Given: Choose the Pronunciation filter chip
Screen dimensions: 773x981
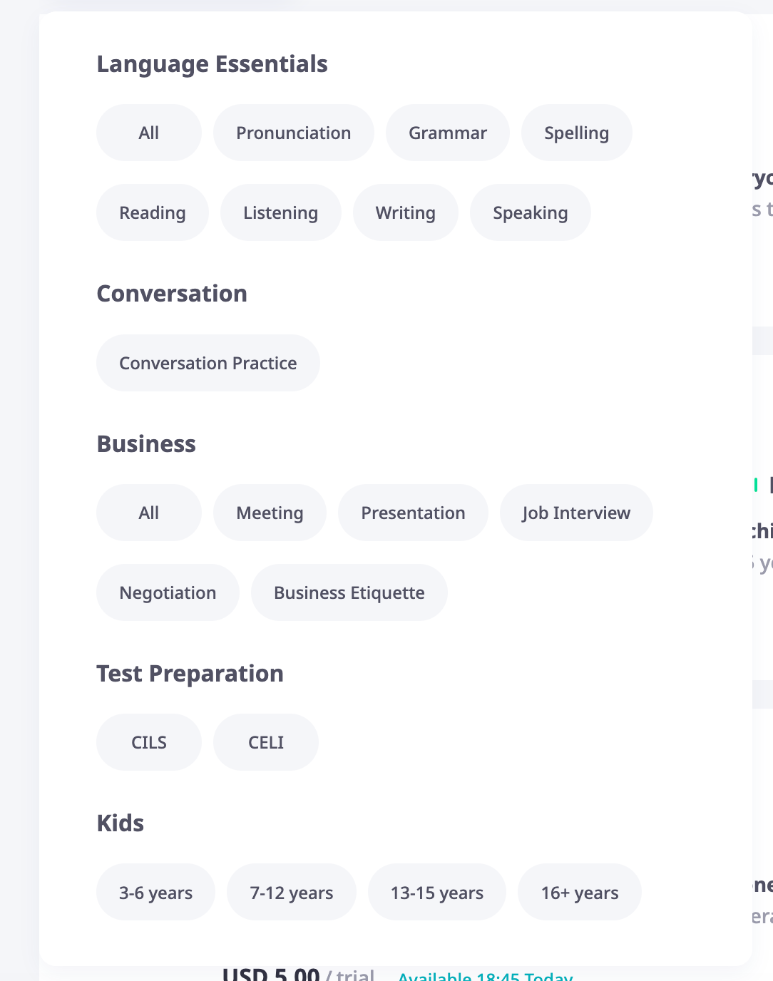Looking at the screenshot, I should pos(294,133).
